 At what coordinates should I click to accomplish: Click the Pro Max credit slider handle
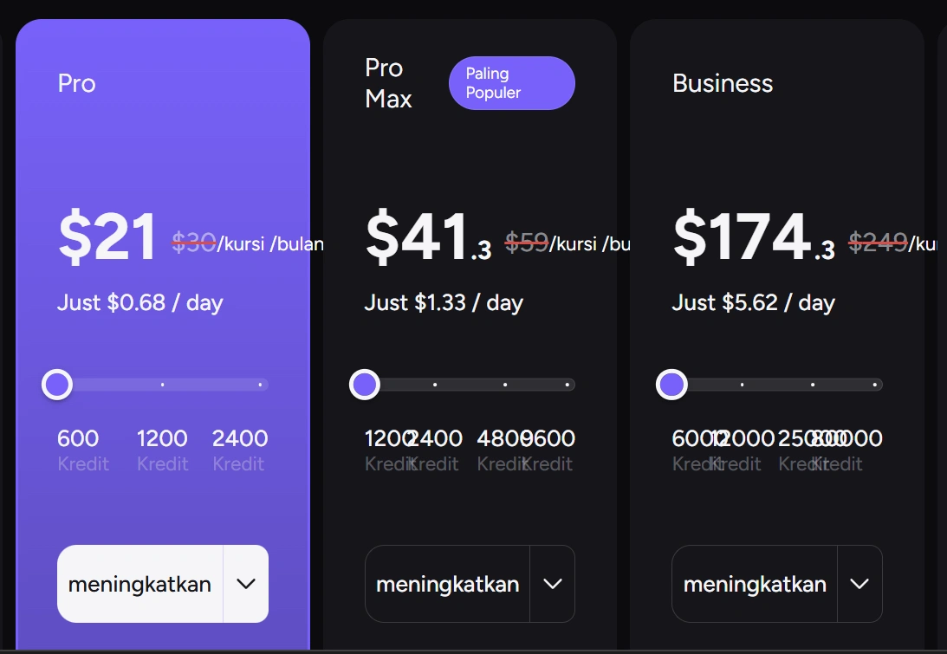point(365,384)
